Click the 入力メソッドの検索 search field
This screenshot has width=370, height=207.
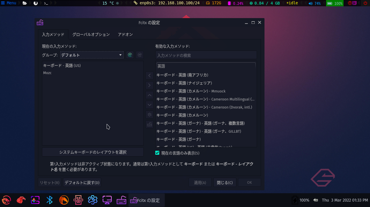[x=206, y=55]
